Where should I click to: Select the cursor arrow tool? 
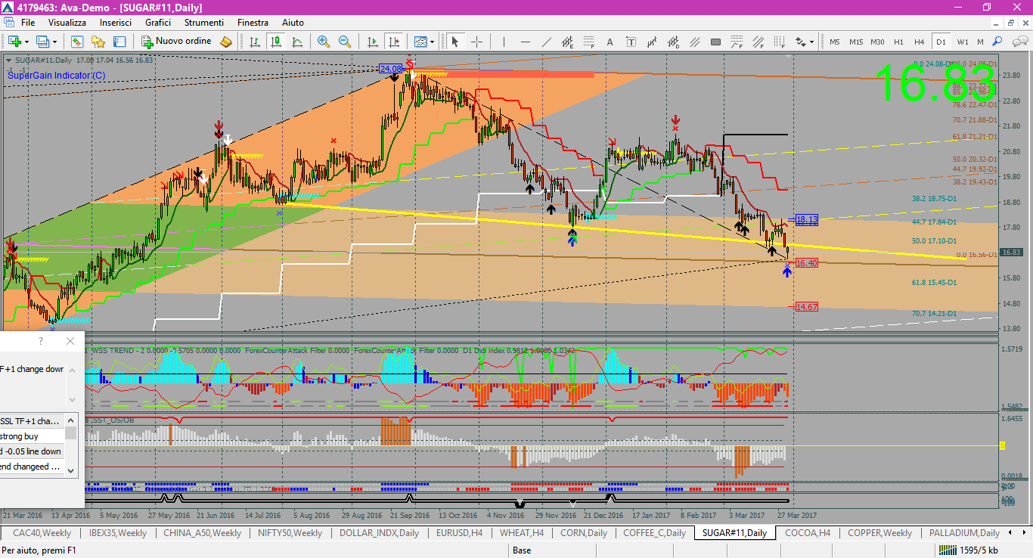coord(454,42)
